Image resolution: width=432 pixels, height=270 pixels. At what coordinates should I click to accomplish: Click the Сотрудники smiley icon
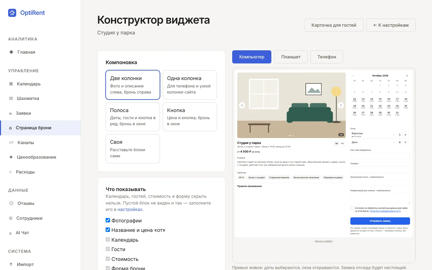11,218
